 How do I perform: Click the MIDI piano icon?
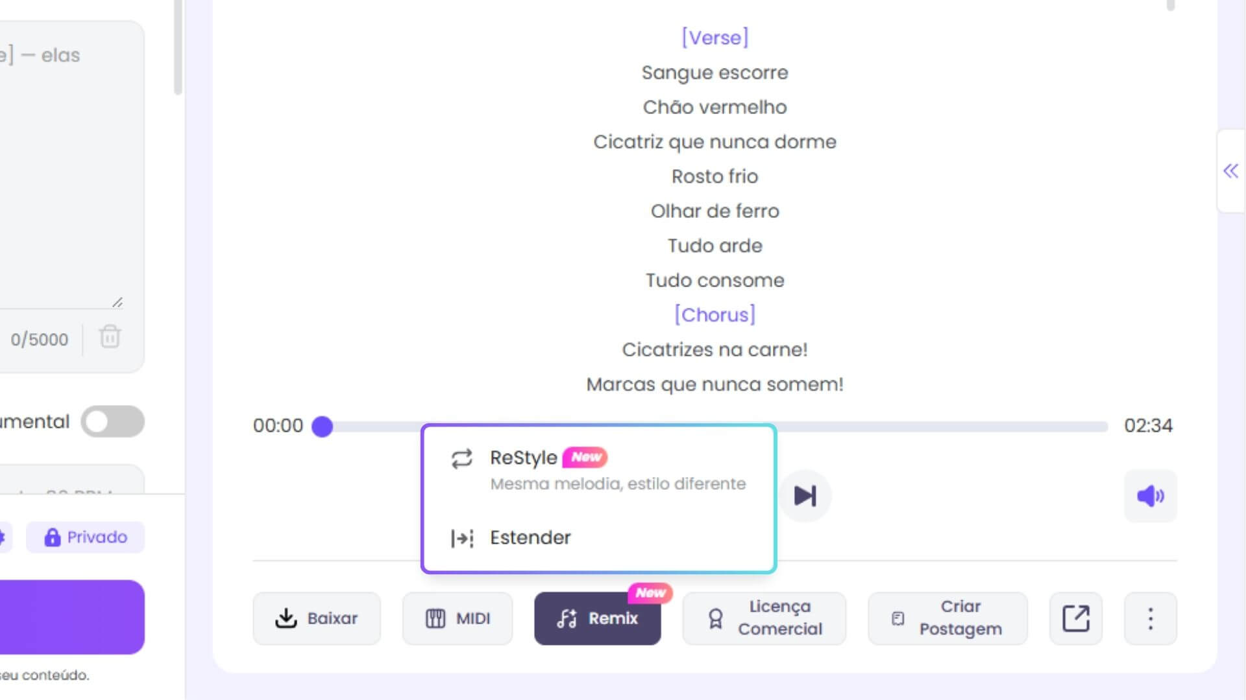(x=435, y=618)
